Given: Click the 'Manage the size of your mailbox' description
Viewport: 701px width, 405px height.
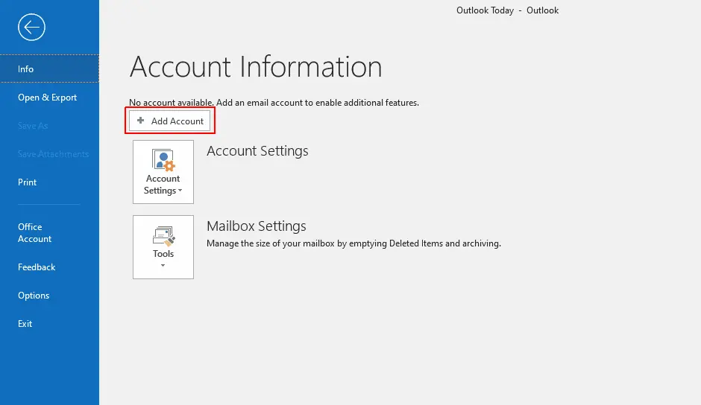Looking at the screenshot, I should (353, 243).
